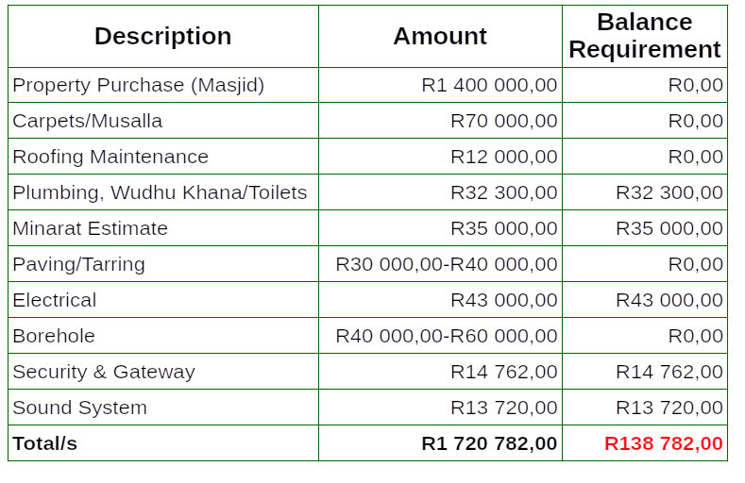
Task: Select the Sound System description cell
Action: click(80, 408)
